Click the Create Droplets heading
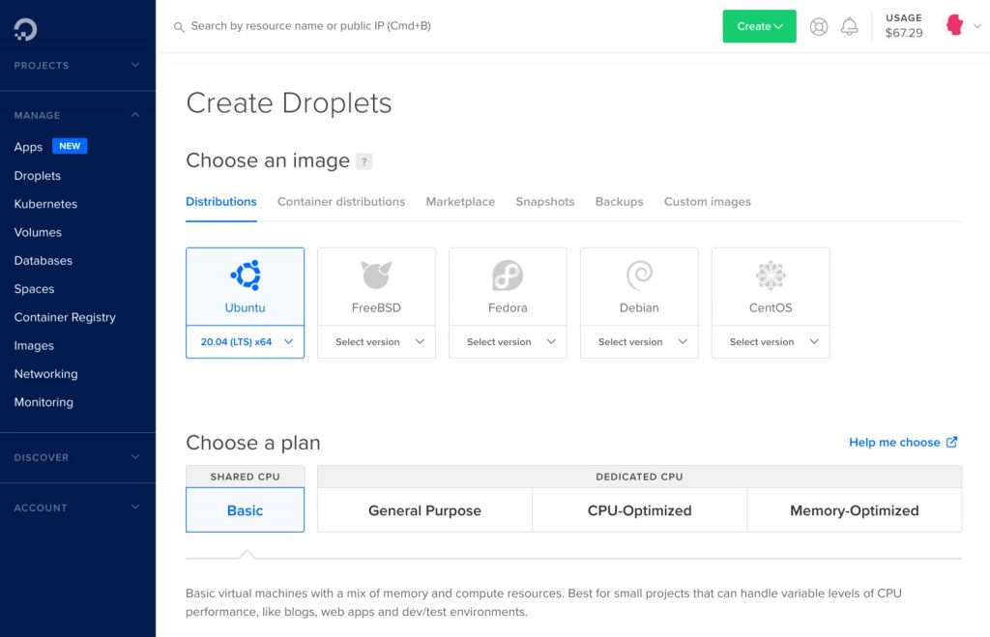990x637 pixels. (289, 102)
